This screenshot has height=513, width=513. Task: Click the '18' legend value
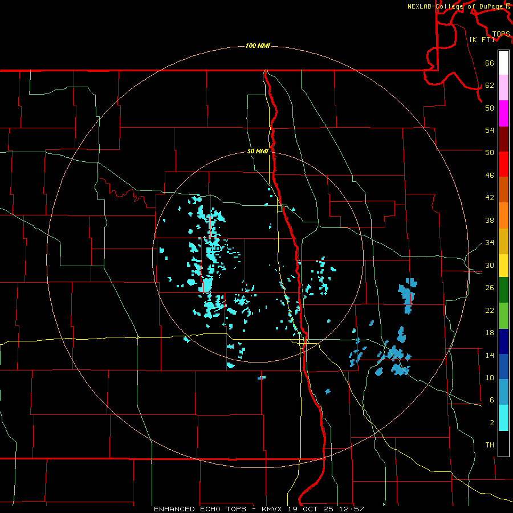490,333
